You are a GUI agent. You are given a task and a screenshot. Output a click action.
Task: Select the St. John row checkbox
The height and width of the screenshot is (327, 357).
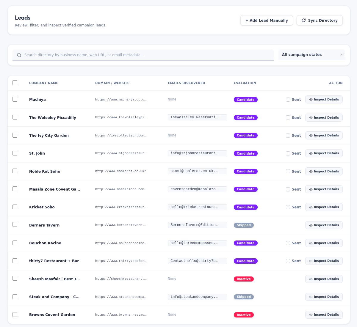point(15,153)
